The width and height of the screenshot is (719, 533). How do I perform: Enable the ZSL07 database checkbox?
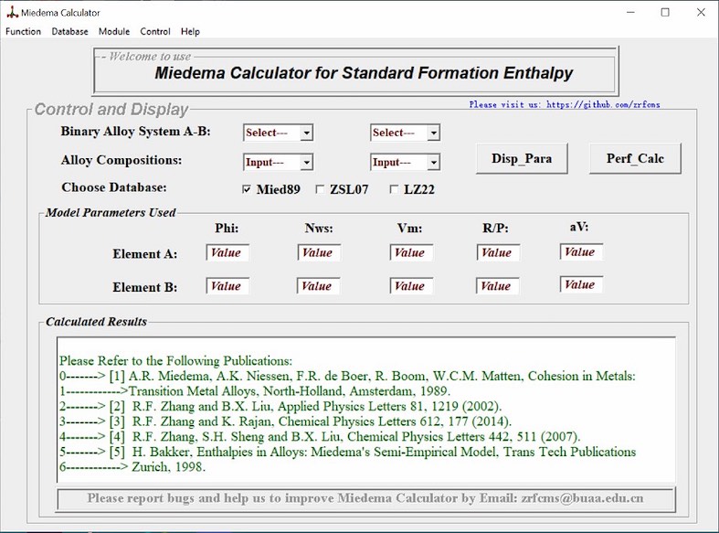pyautogui.click(x=320, y=190)
